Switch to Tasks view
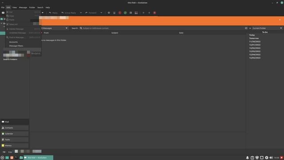Viewport: 284px width, 160px height. [x=15, y=140]
